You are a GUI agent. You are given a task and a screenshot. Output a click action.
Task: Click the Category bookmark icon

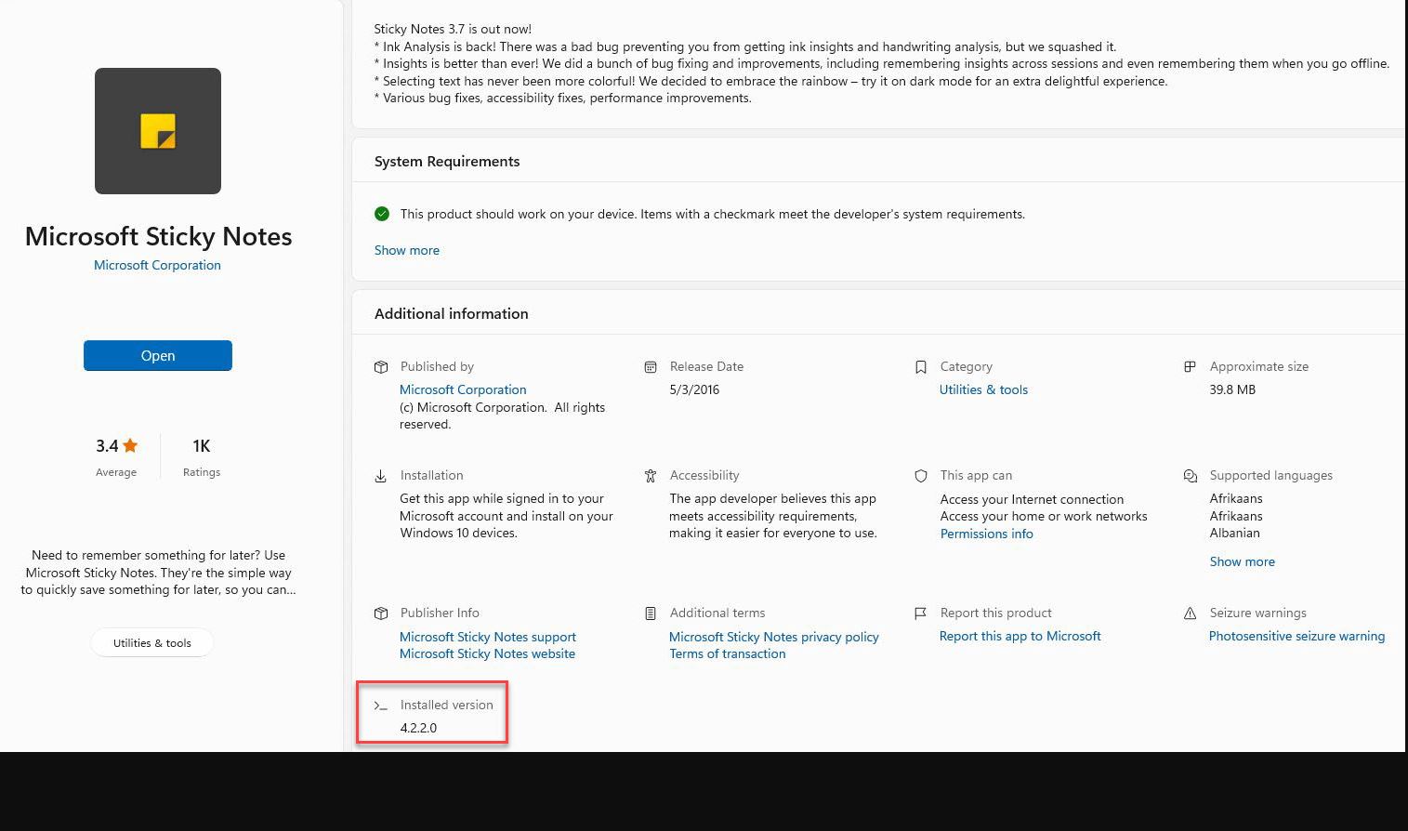921,367
